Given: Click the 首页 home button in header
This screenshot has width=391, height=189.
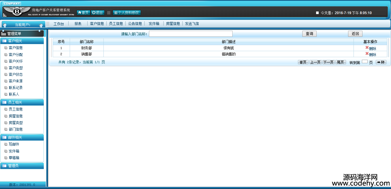Looking at the screenshot, I should coord(84,13).
